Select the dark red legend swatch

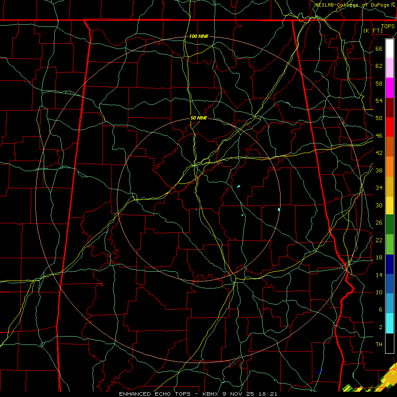click(x=390, y=108)
